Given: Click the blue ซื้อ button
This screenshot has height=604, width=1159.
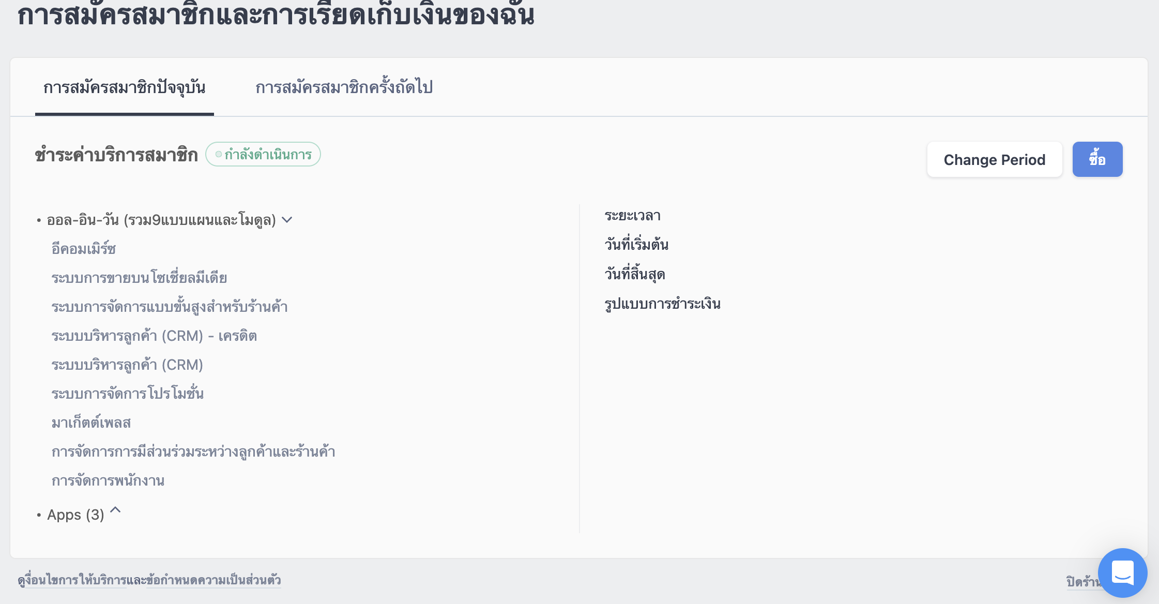Looking at the screenshot, I should [1097, 159].
